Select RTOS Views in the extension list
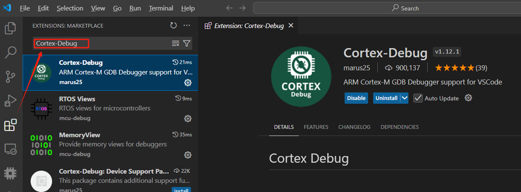 tap(110, 108)
